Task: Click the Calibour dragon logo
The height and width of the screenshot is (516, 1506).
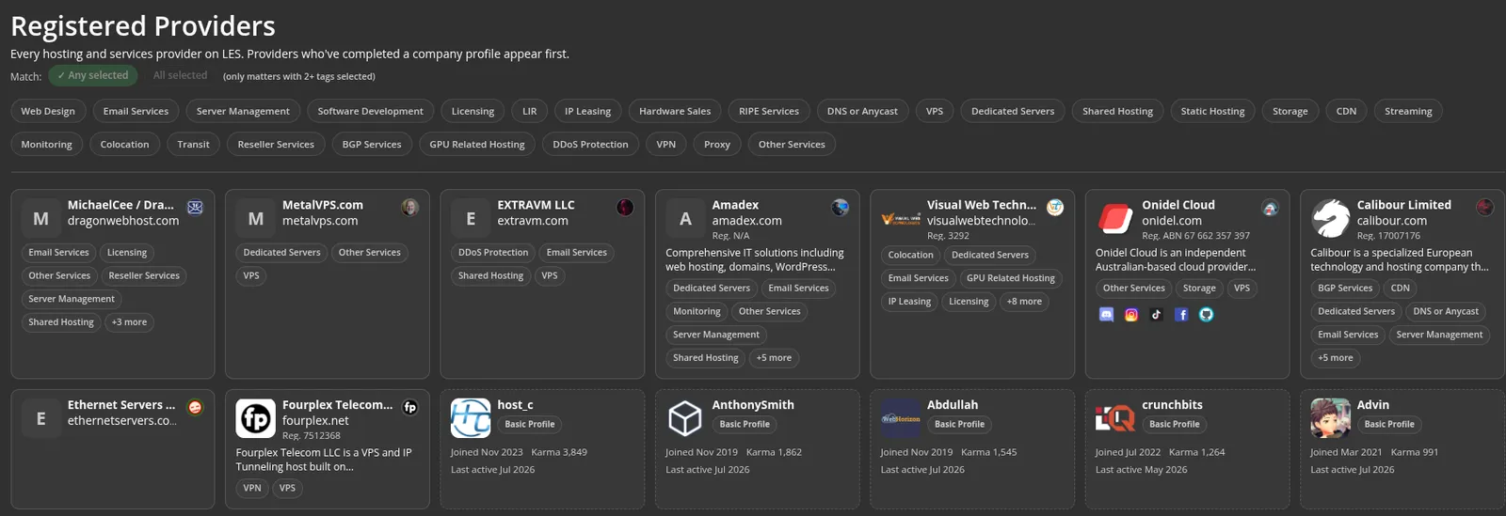Action: (x=1330, y=219)
